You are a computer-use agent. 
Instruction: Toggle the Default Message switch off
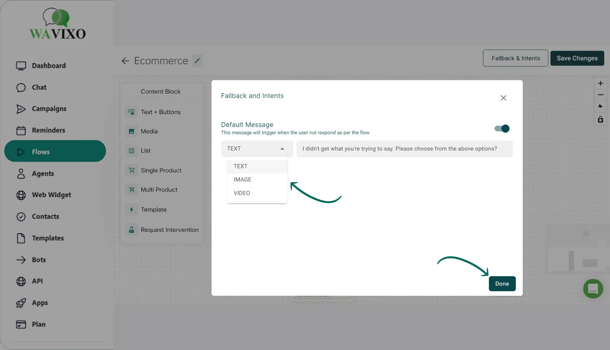point(502,129)
